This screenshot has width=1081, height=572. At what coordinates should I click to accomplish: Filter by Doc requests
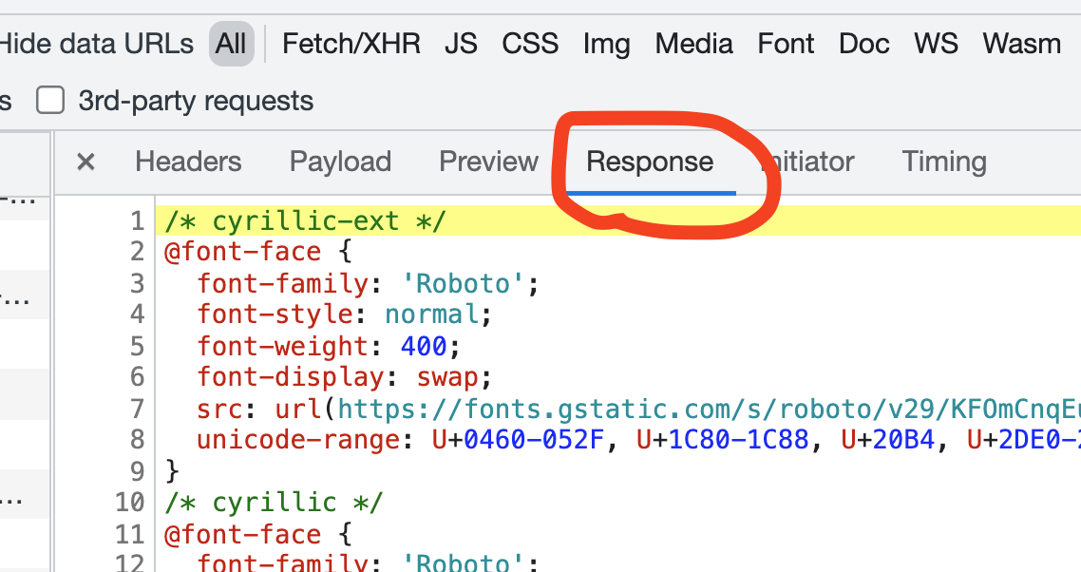[x=863, y=44]
